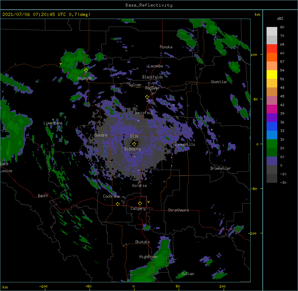Click the slate purple 10–0 dBZ swatch
Screen dimensions: 298x291
tap(272, 161)
